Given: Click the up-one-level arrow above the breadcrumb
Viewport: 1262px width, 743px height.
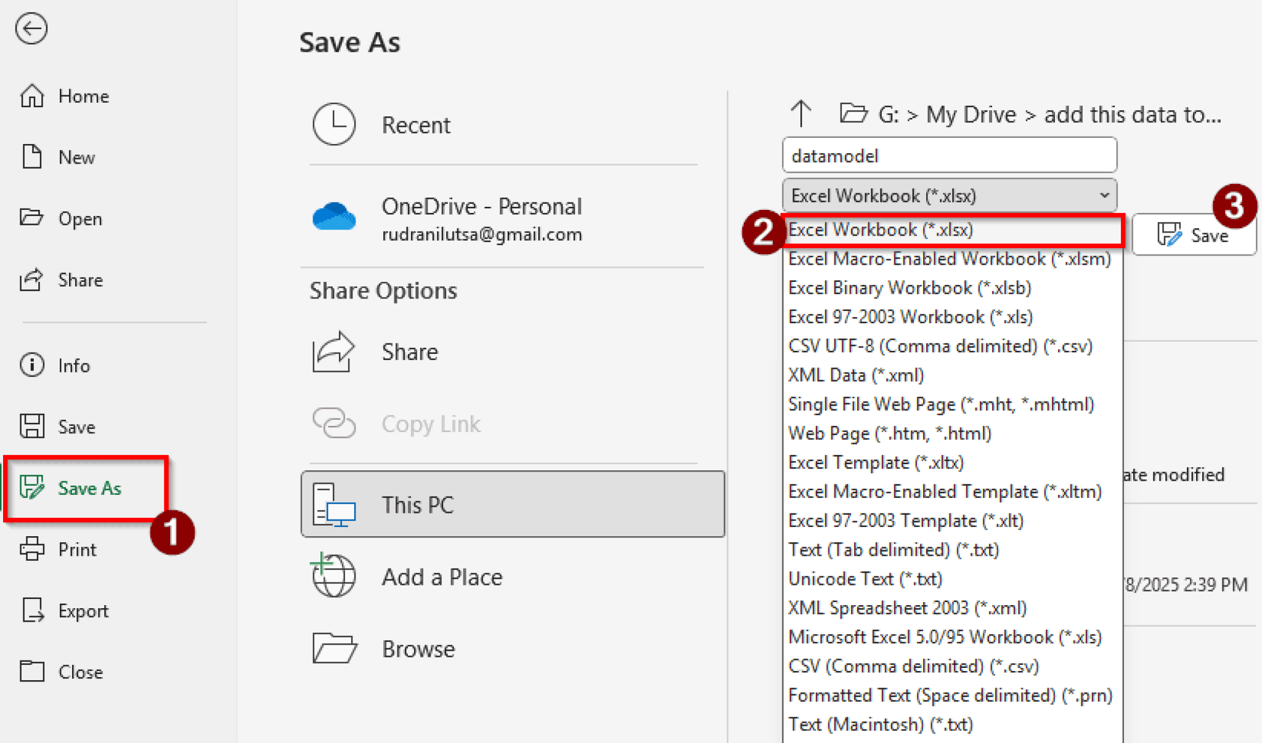Looking at the screenshot, I should [x=800, y=113].
